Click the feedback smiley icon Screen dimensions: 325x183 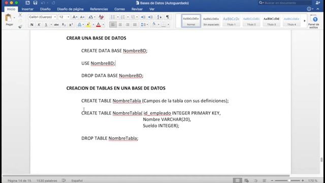pos(309,9)
